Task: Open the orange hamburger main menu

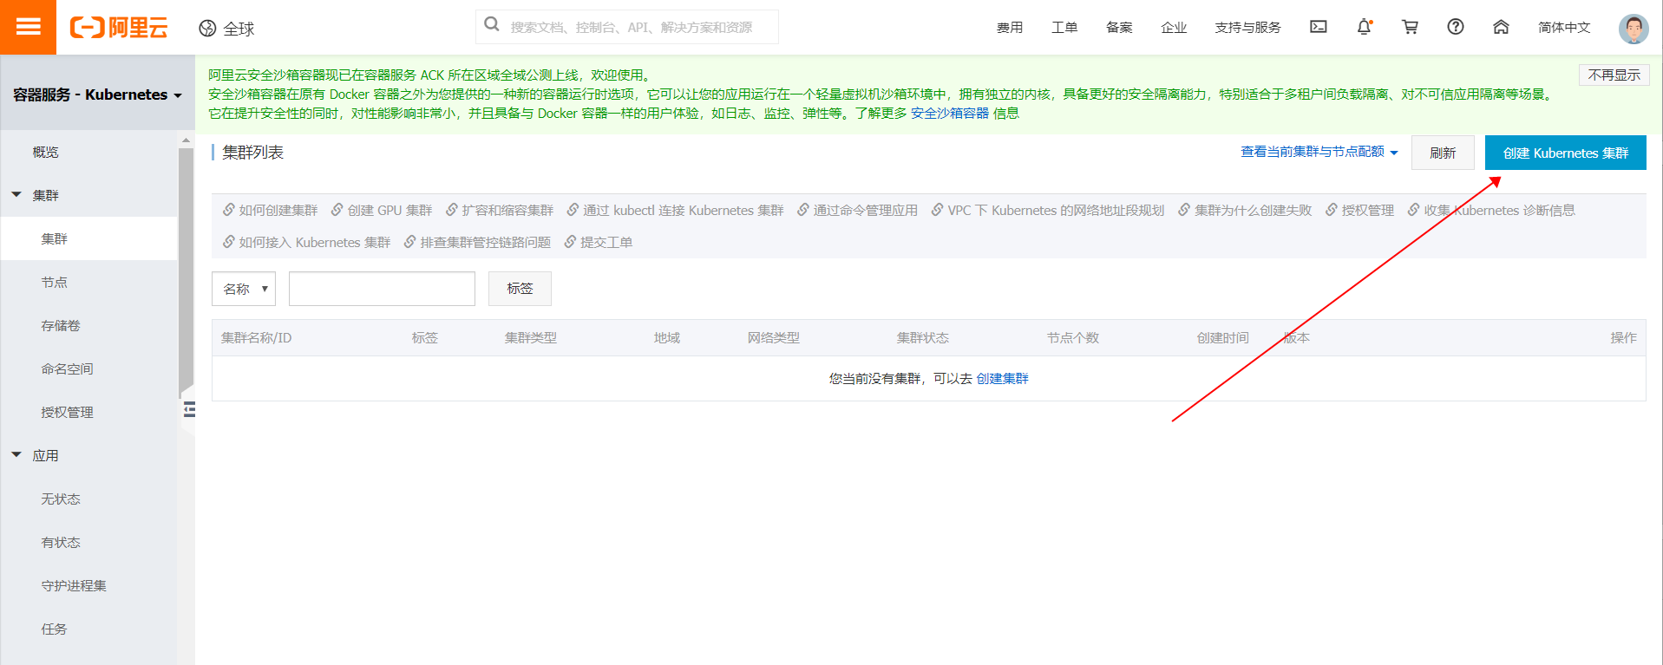Action: (28, 27)
